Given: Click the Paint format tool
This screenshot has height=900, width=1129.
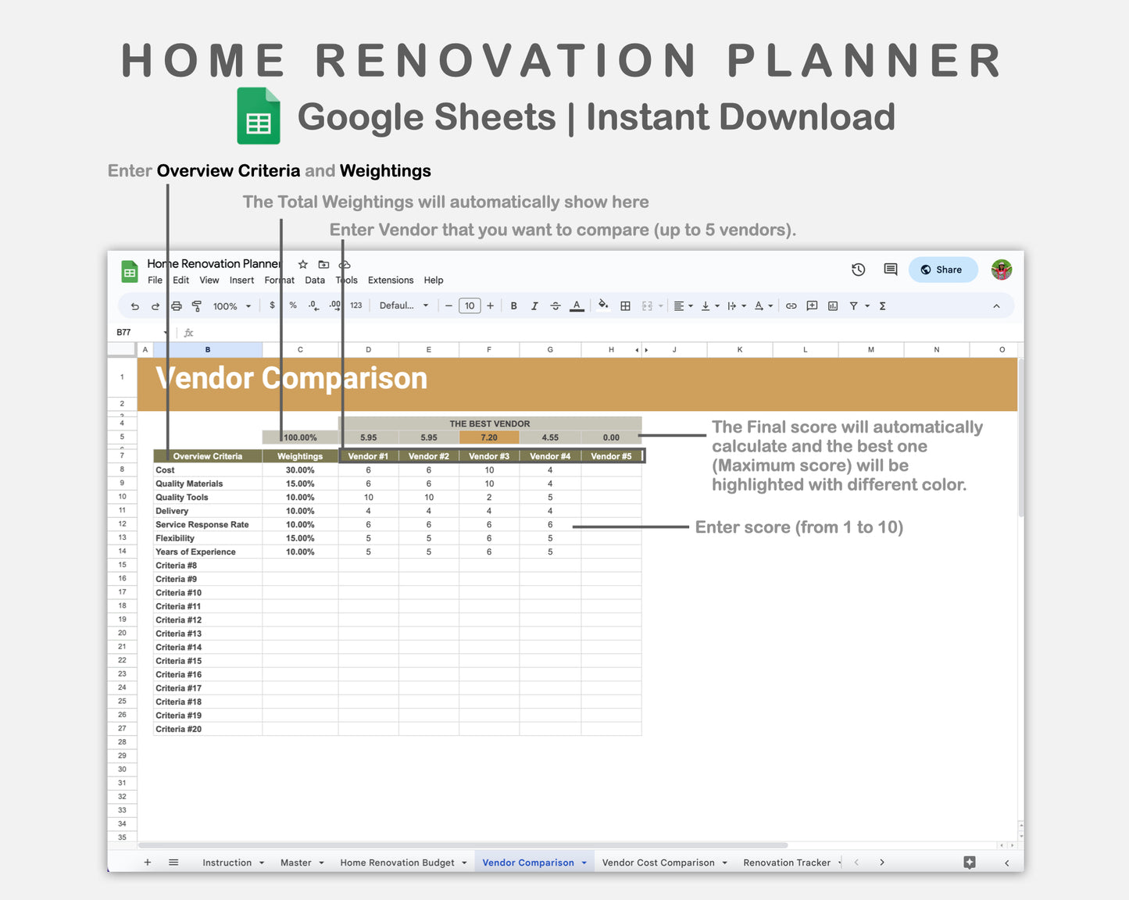Looking at the screenshot, I should pos(196,305).
